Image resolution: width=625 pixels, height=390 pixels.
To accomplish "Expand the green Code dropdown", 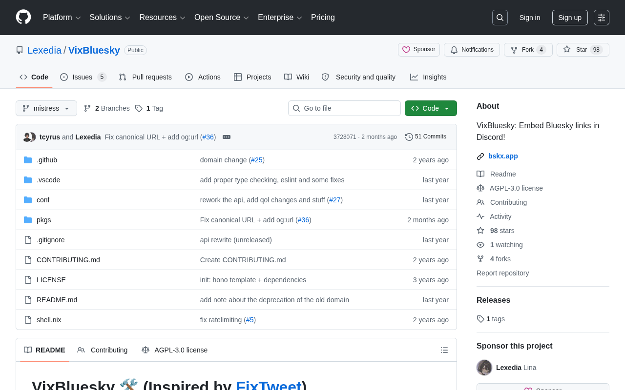I will click(x=431, y=108).
